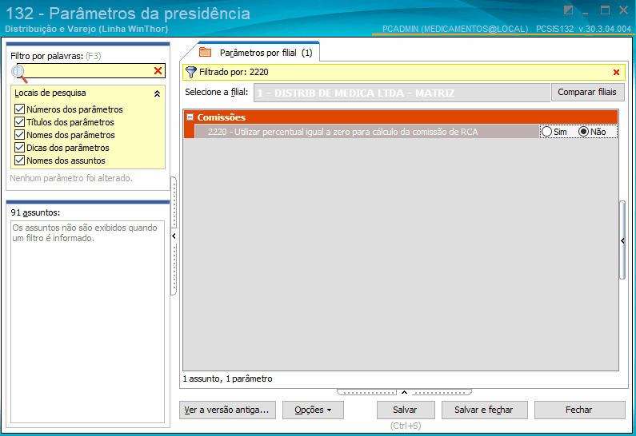The image size is (636, 436).
Task: Switch to Parâmetros por filial tab
Action: (266, 53)
